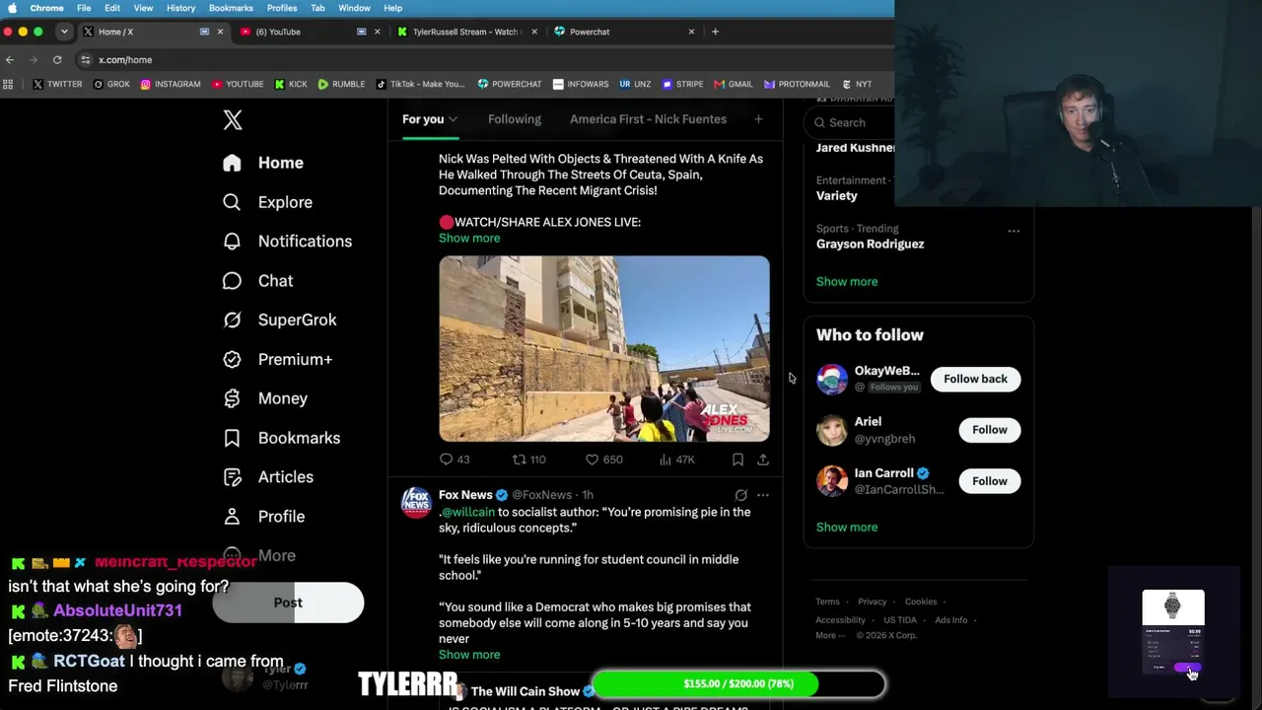Image resolution: width=1262 pixels, height=710 pixels.
Task: Open the @willcain mention link
Action: [466, 513]
